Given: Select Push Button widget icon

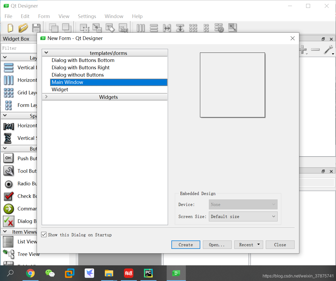Looking at the screenshot, I should (x=8, y=158).
